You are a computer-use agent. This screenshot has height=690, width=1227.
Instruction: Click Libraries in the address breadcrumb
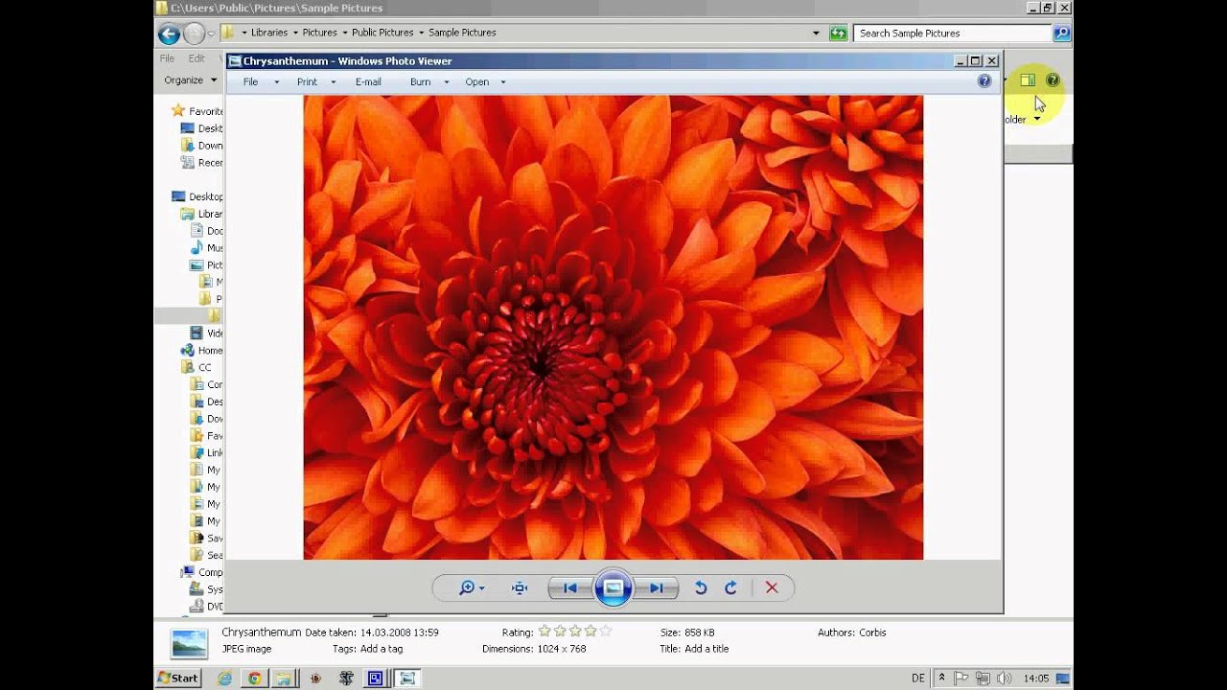pos(269,33)
